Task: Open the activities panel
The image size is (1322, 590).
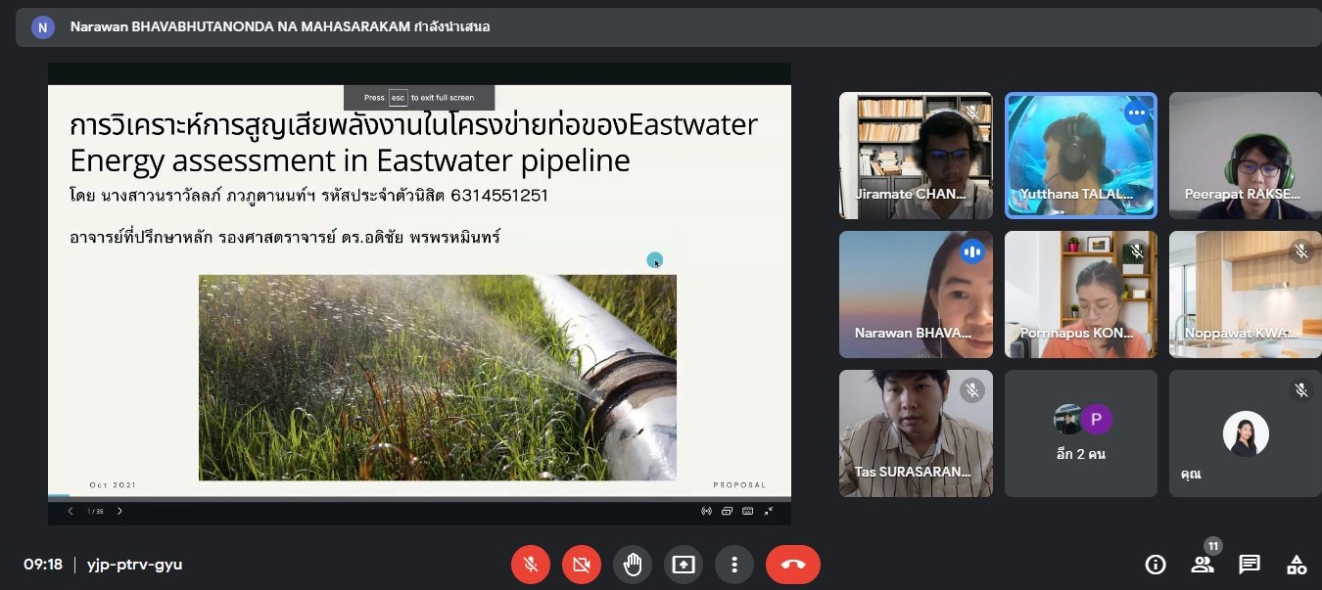Action: pos(1297,565)
